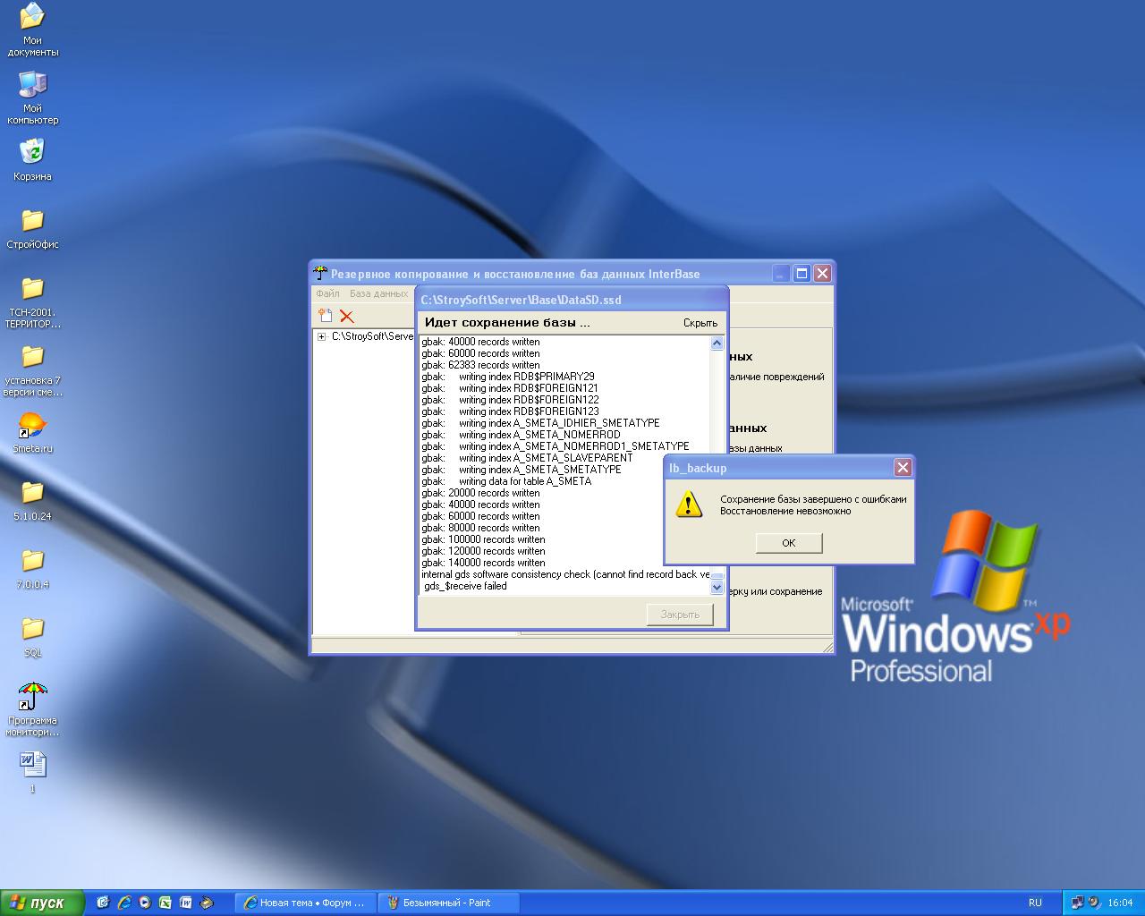Open 'Smeta.ru' desktop shortcut
The image size is (1145, 916).
coord(32,433)
